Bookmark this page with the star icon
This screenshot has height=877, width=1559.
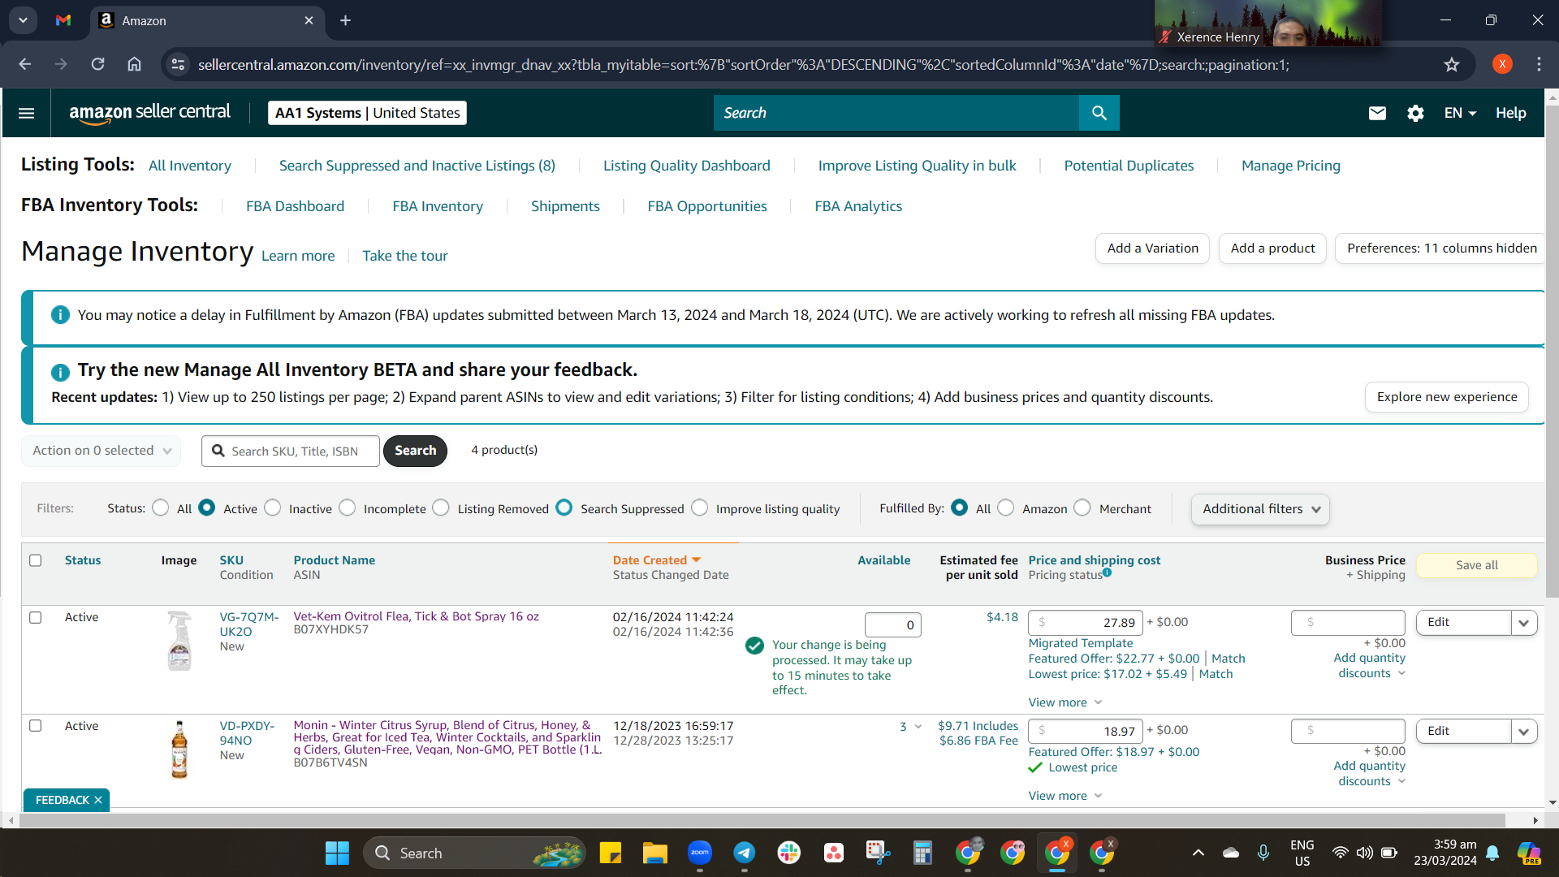point(1452,64)
